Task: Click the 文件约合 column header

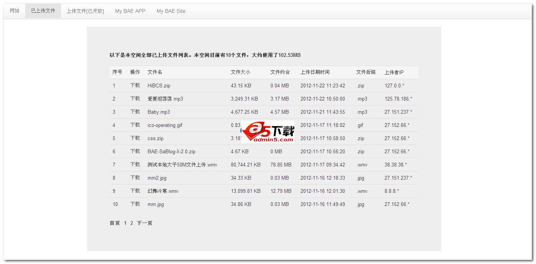Action: pos(280,72)
